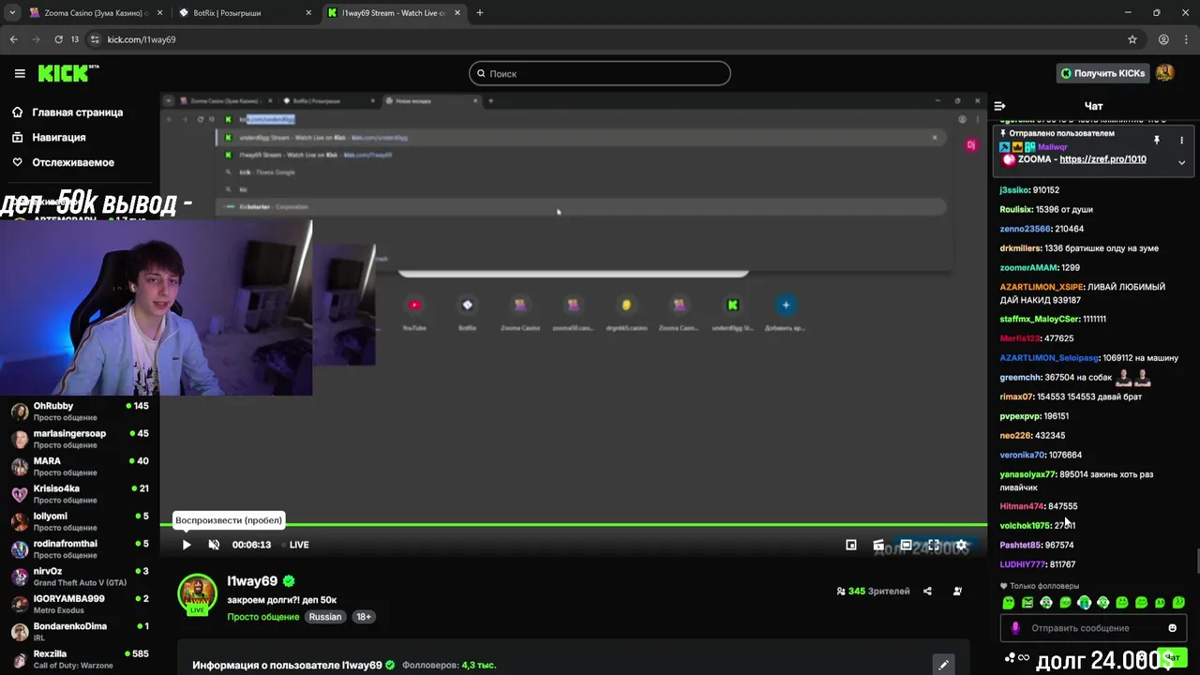Image resolution: width=1200 pixels, height=675 pixels.
Task: Click chat username j3ssiko
Action: 1014,190
